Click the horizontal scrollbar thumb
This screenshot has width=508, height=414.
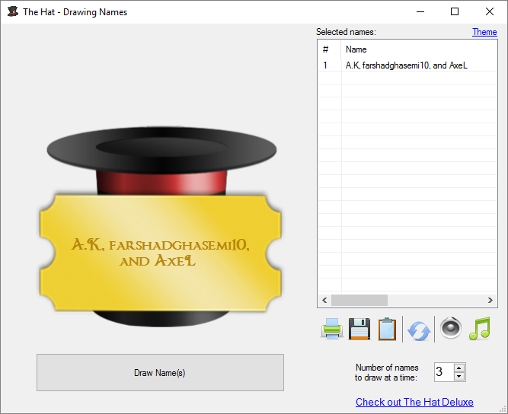[359, 300]
